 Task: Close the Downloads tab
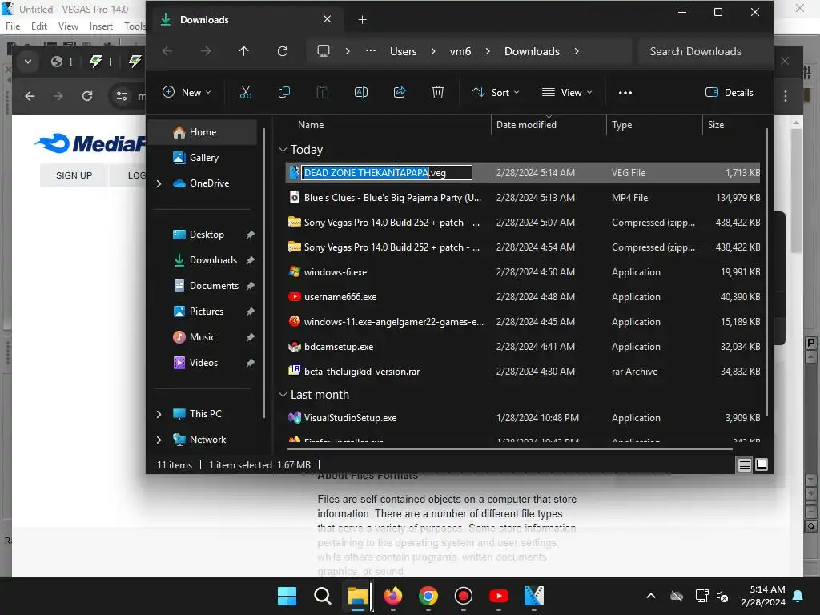[x=327, y=19]
